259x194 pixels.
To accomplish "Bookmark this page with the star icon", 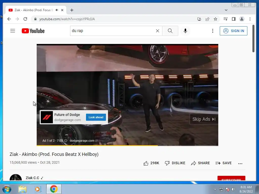I will [x=215, y=19].
